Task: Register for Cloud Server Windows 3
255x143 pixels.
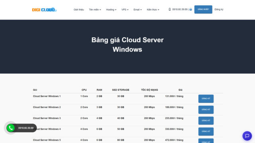Action: click(x=206, y=121)
